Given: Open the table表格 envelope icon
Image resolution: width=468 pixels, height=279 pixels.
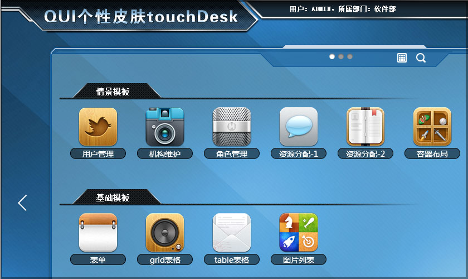Looking at the screenshot, I should 232,232.
